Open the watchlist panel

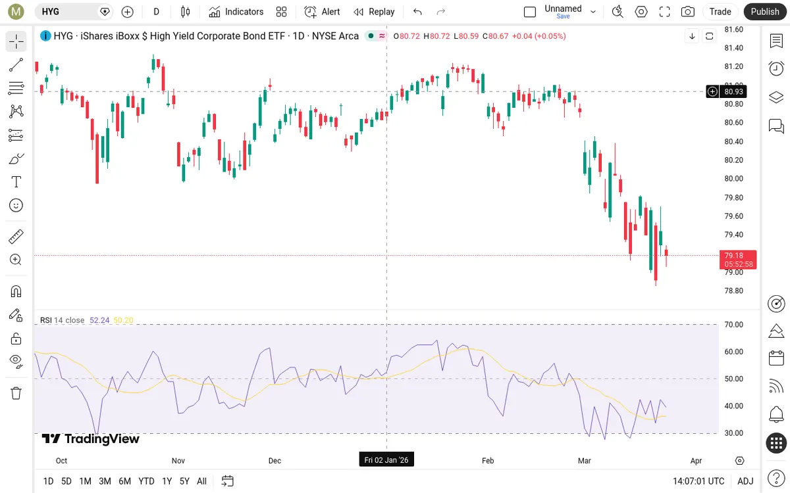pos(776,41)
